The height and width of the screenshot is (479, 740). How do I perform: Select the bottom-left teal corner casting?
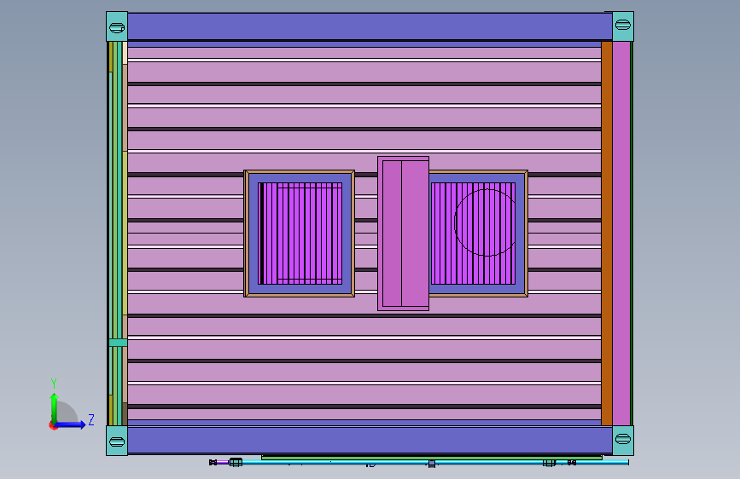pos(117,441)
